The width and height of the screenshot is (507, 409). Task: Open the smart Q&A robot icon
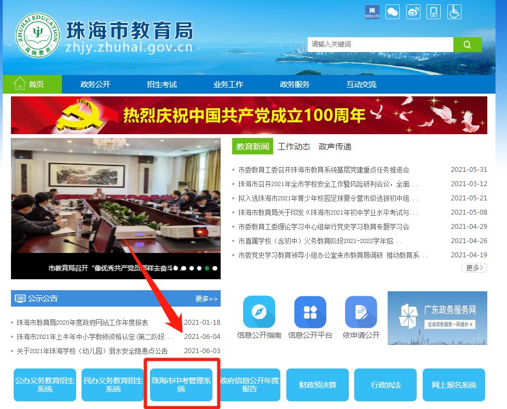[x=372, y=12]
